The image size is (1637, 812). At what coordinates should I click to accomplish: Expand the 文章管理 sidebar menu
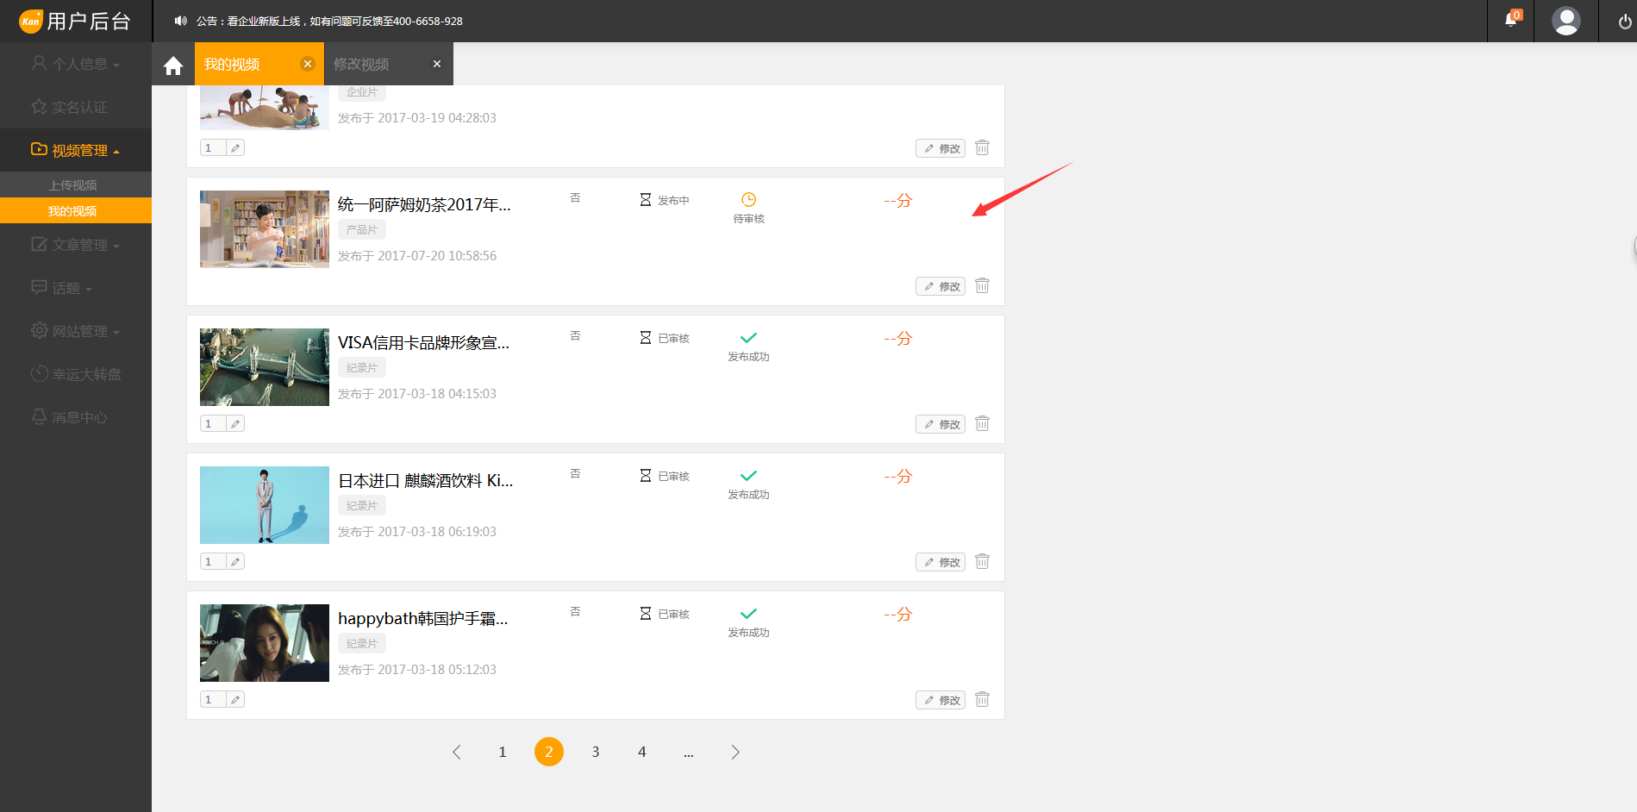pyautogui.click(x=76, y=245)
